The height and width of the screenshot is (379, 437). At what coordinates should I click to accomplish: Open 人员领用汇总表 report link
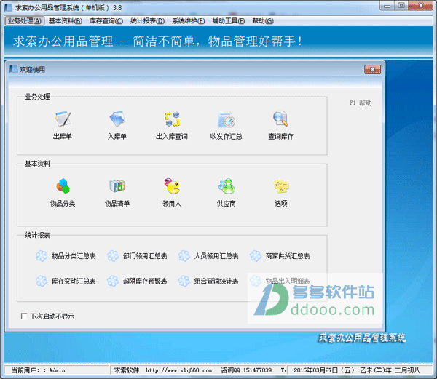(x=216, y=256)
